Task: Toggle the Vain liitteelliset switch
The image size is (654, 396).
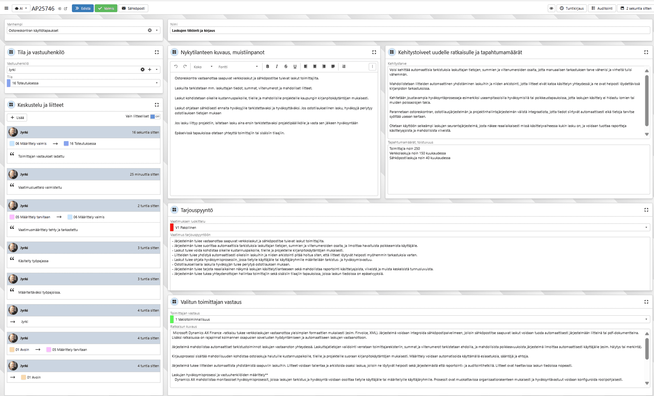Action: coord(155,116)
